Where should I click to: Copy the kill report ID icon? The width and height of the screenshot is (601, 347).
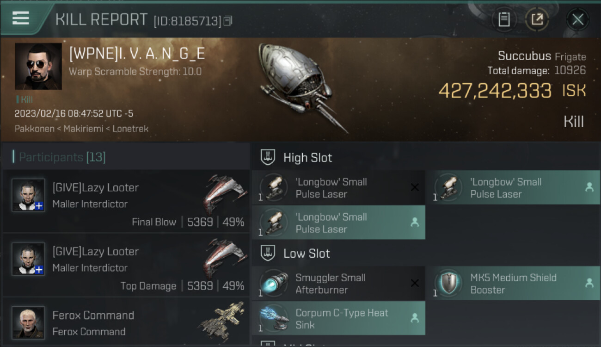point(227,21)
